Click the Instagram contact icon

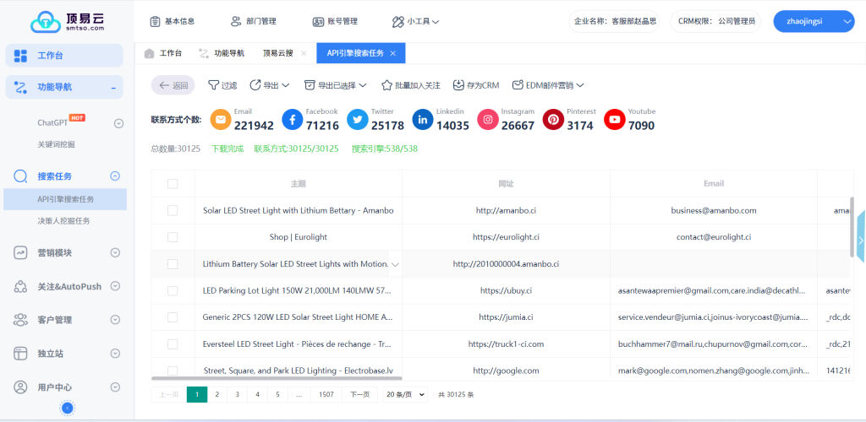[488, 120]
